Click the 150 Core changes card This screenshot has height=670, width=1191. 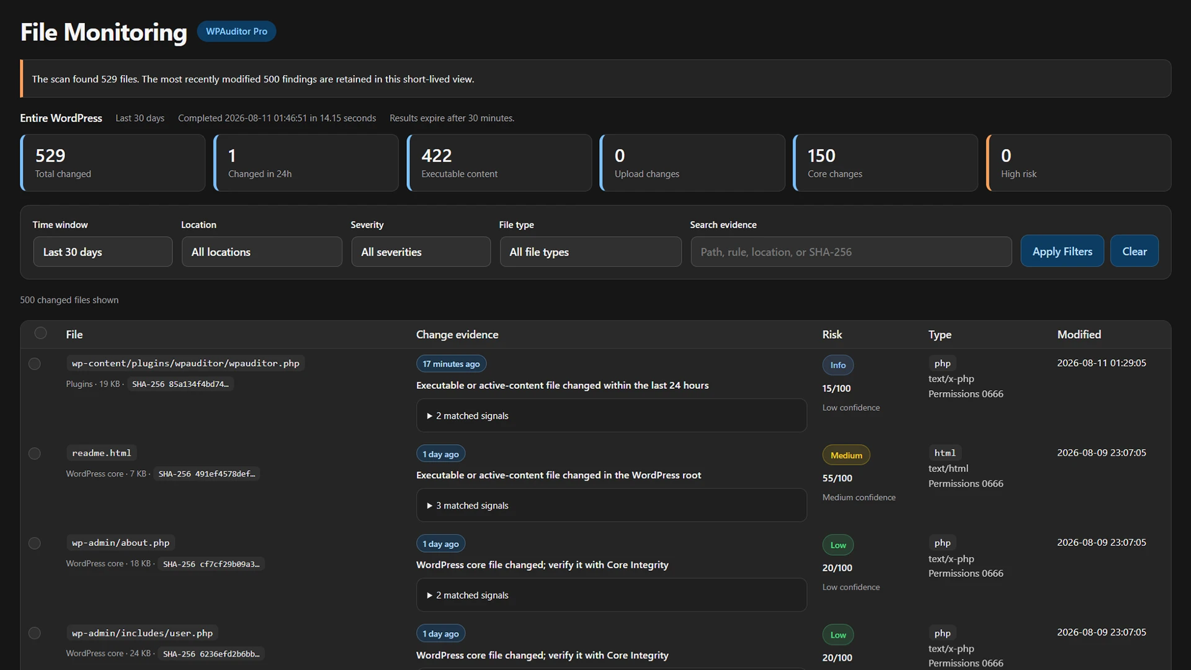[x=885, y=163]
